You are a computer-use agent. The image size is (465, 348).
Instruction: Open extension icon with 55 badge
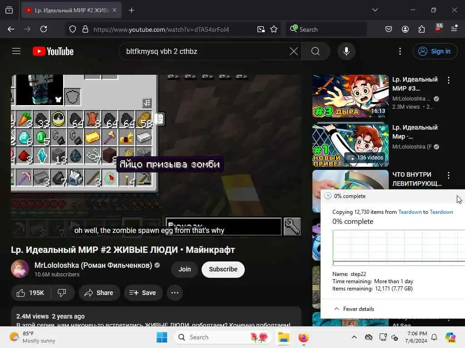pyautogui.click(x=438, y=29)
